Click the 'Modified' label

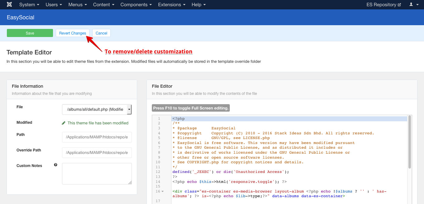[x=24, y=123]
